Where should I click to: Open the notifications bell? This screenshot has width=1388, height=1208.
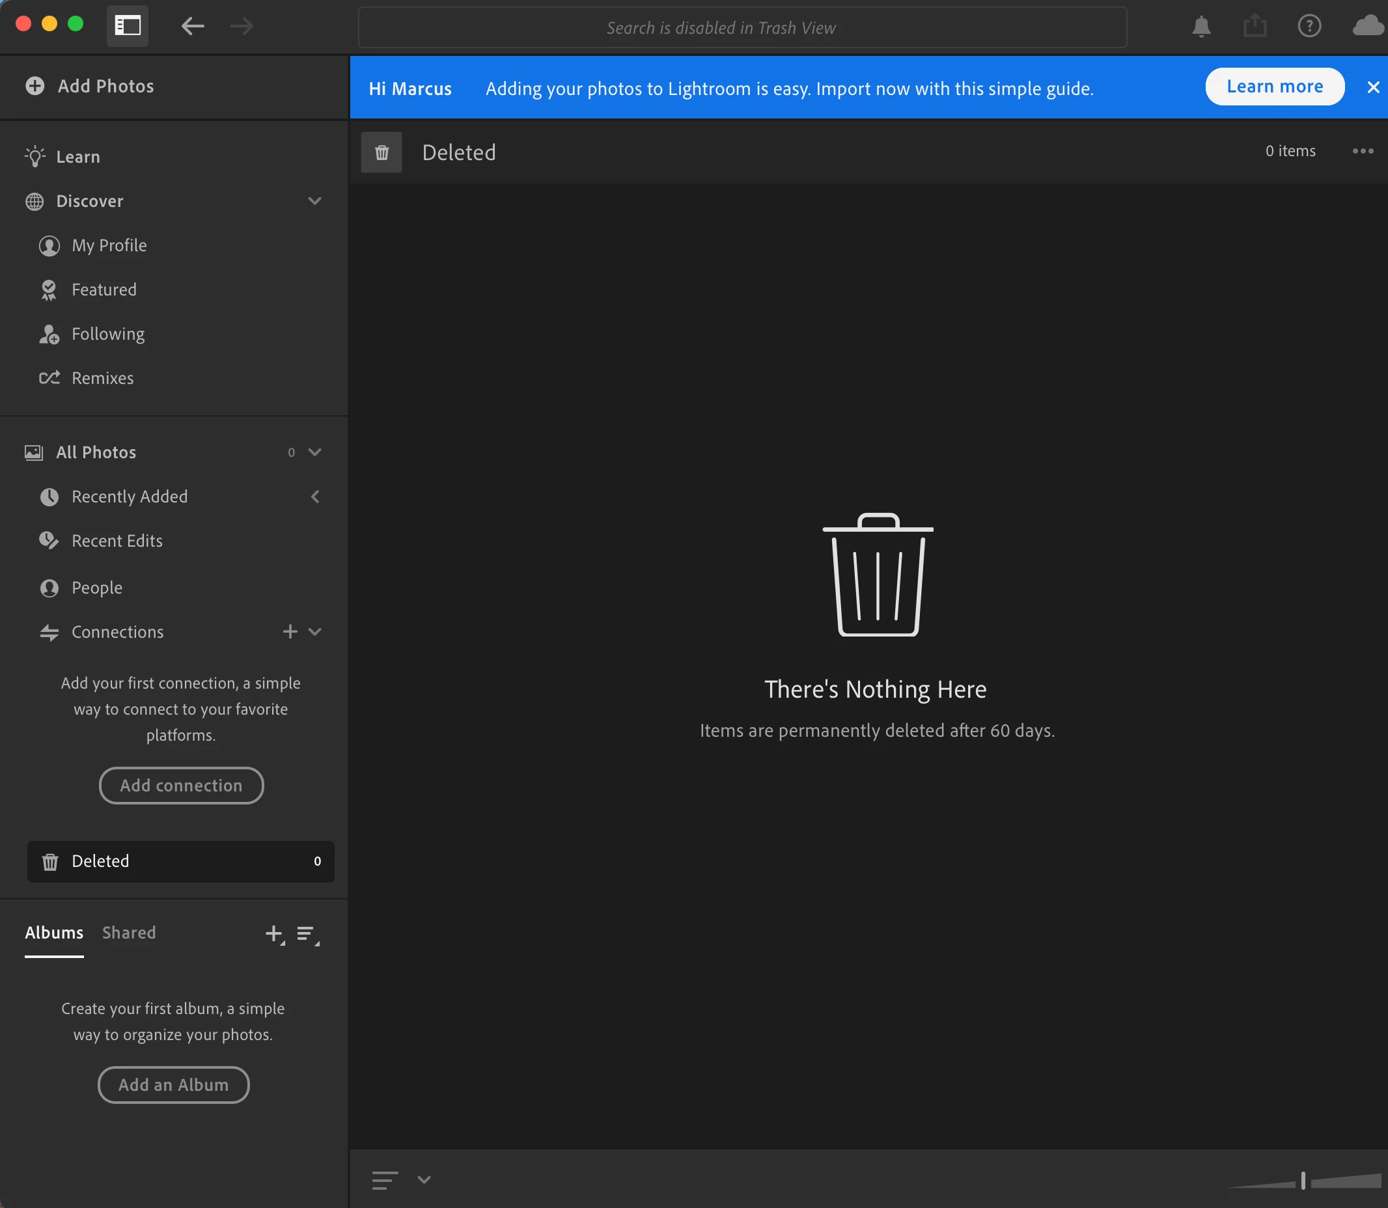click(1201, 27)
